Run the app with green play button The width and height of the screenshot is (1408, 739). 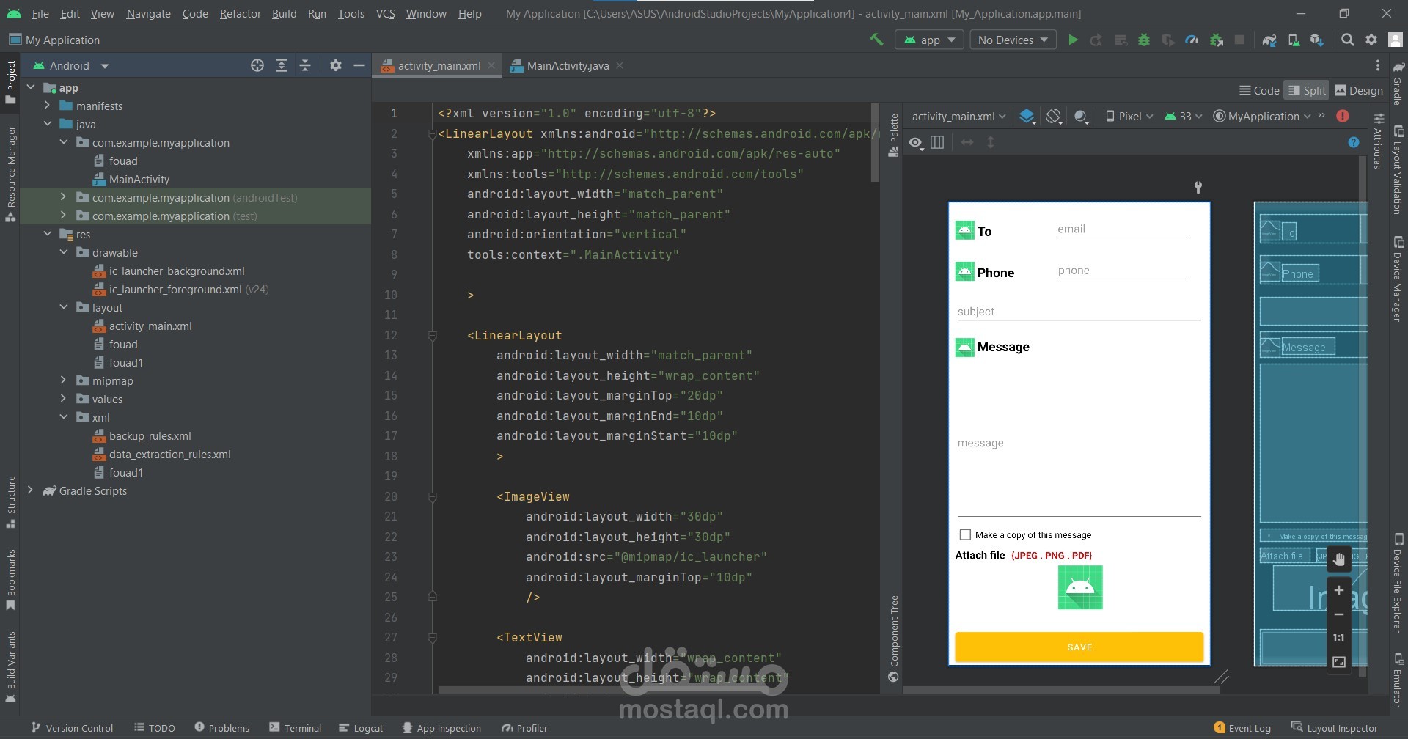(1073, 40)
